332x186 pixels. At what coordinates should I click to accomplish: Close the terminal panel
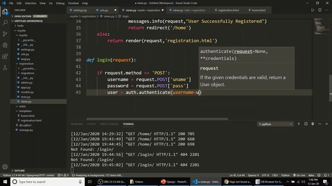(x=326, y=124)
